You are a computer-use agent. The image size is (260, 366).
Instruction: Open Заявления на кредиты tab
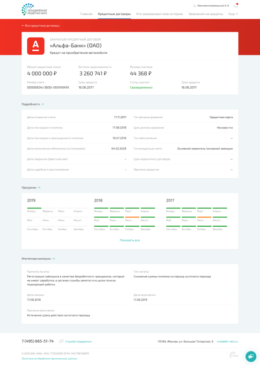pos(206,14)
